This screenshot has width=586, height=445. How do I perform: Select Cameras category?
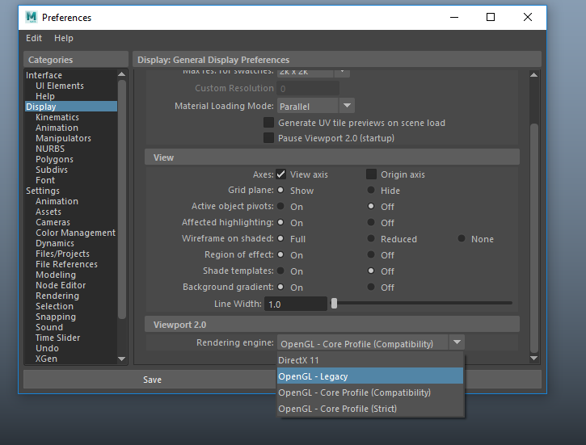click(x=53, y=222)
